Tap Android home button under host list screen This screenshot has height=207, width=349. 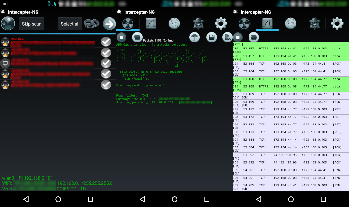point(58,199)
